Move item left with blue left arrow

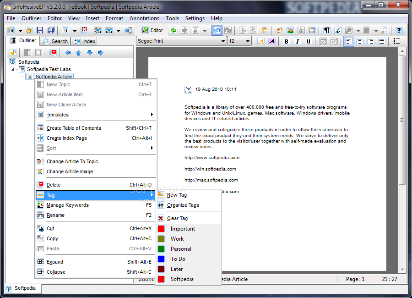tap(68, 53)
